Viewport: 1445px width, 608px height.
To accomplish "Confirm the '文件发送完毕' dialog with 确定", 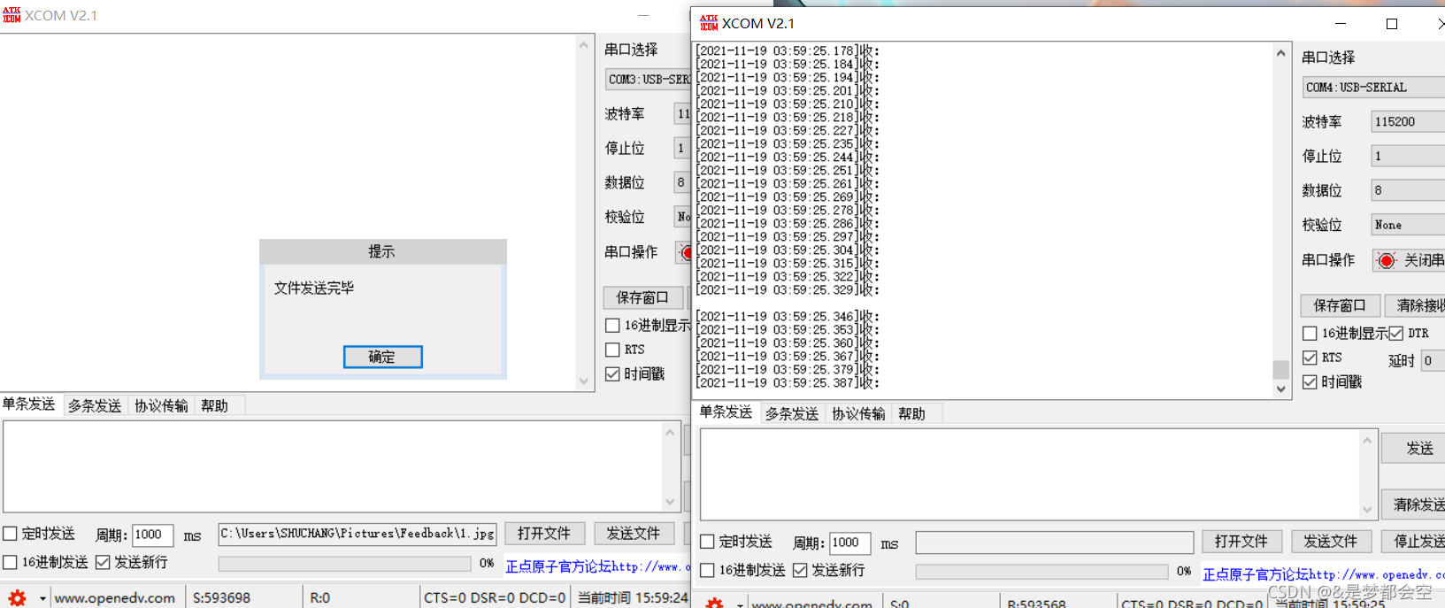I will point(382,357).
